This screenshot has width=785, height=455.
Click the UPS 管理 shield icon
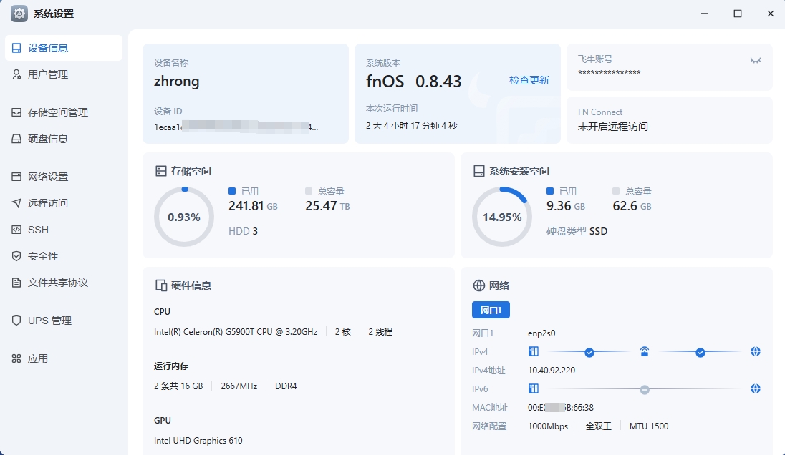pos(16,321)
